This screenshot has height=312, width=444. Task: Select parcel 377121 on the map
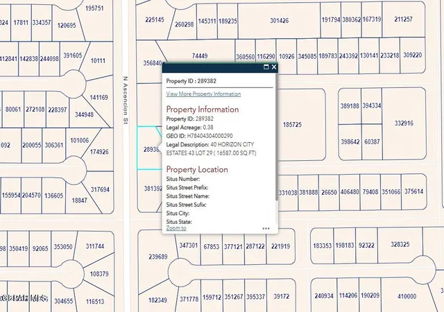pyautogui.click(x=233, y=247)
